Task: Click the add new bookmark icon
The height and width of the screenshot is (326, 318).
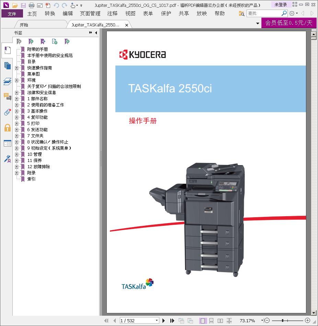Action: coord(31,42)
